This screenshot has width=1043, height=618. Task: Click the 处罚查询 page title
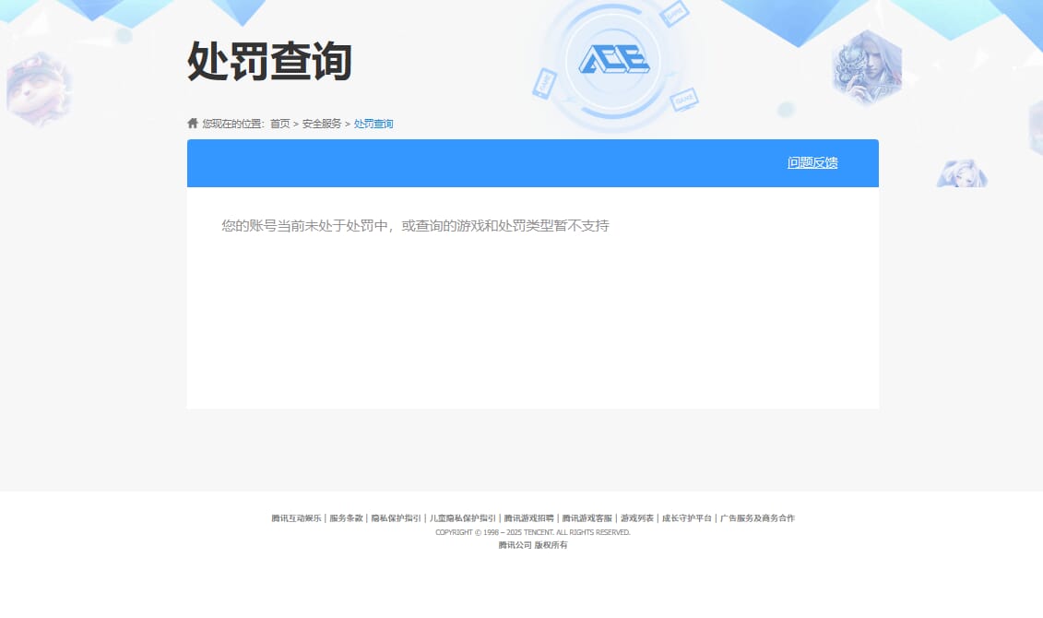[x=269, y=61]
